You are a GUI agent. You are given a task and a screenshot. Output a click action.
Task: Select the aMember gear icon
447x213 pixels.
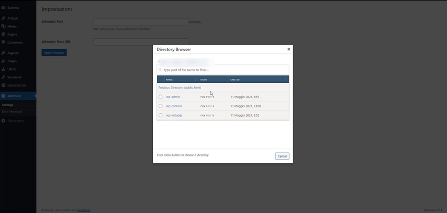point(3,96)
